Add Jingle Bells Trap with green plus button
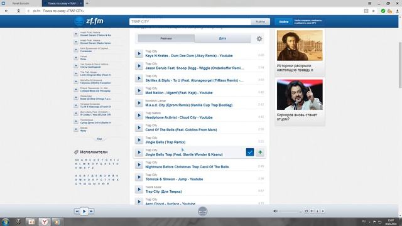402x226 pixels. [260, 152]
